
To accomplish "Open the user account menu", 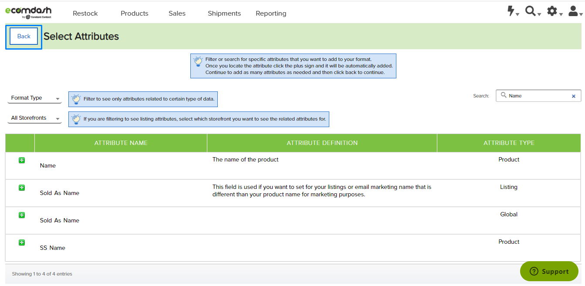I will (575, 12).
